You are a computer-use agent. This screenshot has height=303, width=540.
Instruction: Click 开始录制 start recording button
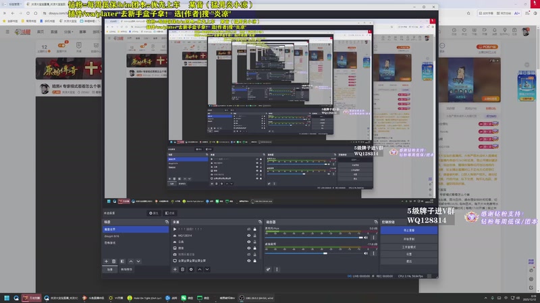click(409, 239)
